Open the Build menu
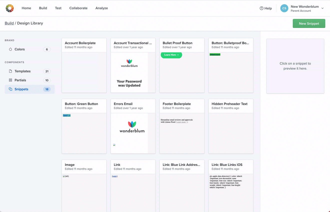Viewport: 330px width, 212px height. tap(43, 8)
